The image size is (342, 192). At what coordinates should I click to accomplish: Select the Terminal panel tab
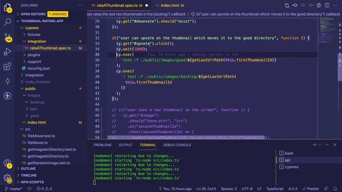point(147,145)
